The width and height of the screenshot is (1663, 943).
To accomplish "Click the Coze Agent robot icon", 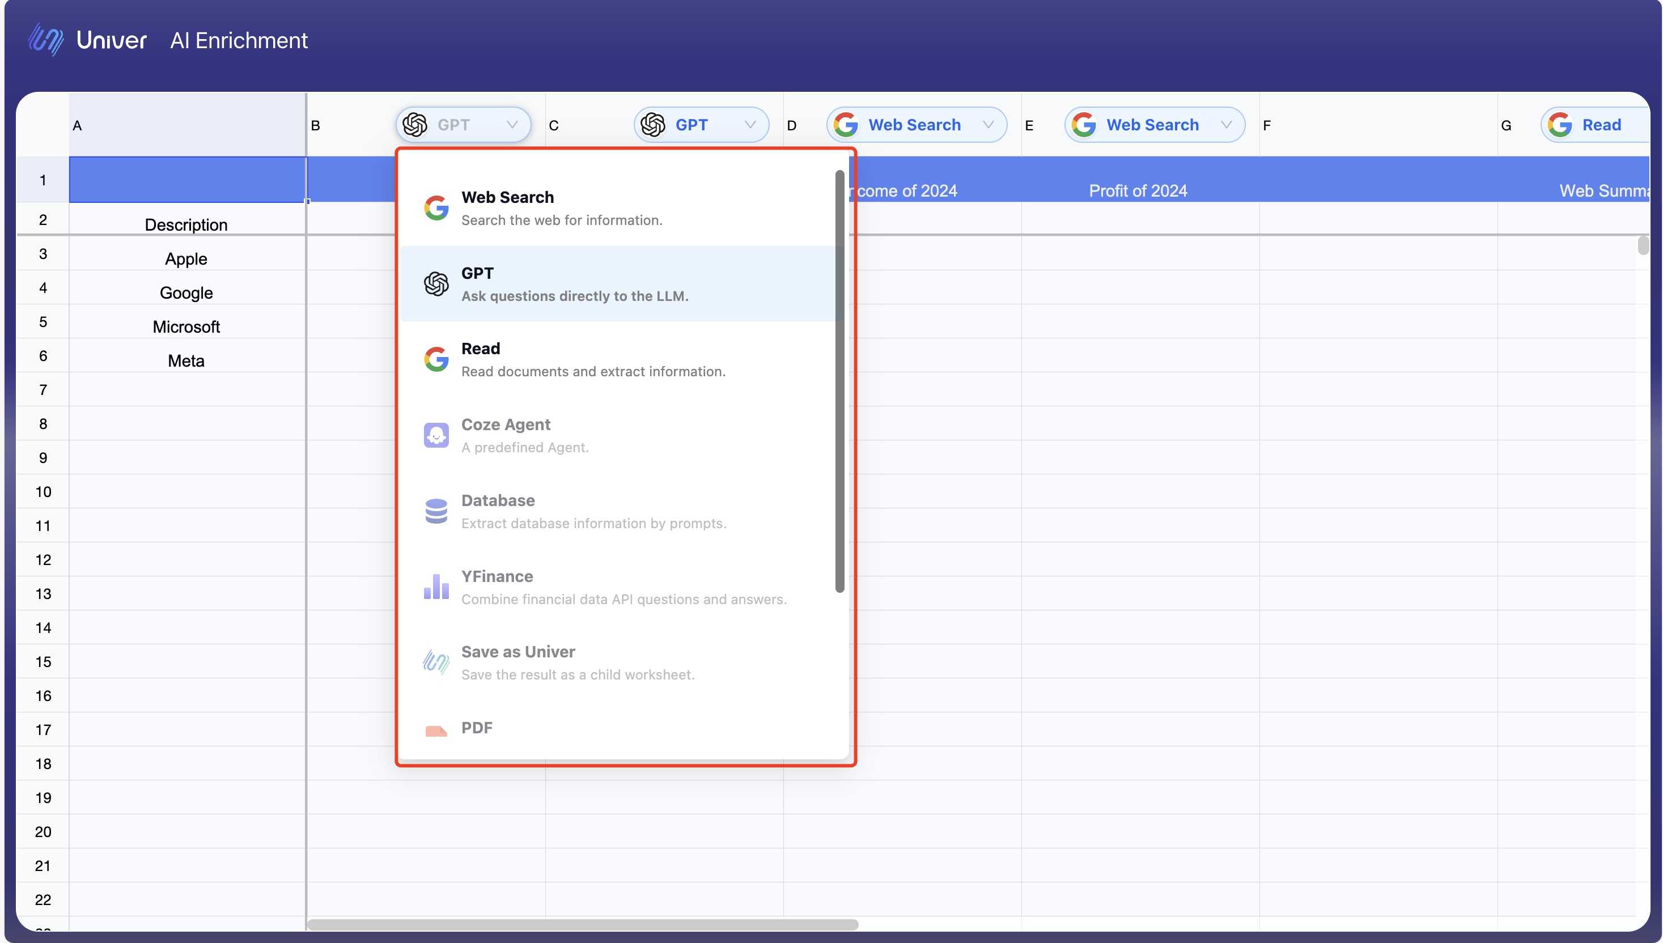I will click(x=436, y=435).
